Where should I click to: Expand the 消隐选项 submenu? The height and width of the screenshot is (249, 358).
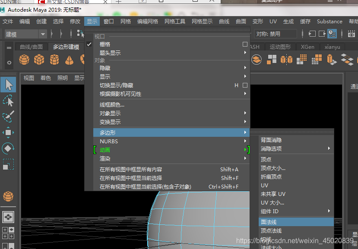tap(296, 148)
